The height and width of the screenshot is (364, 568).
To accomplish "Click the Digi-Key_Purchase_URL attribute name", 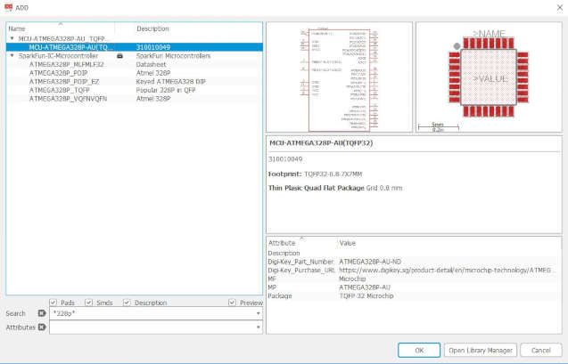I will [301, 270].
